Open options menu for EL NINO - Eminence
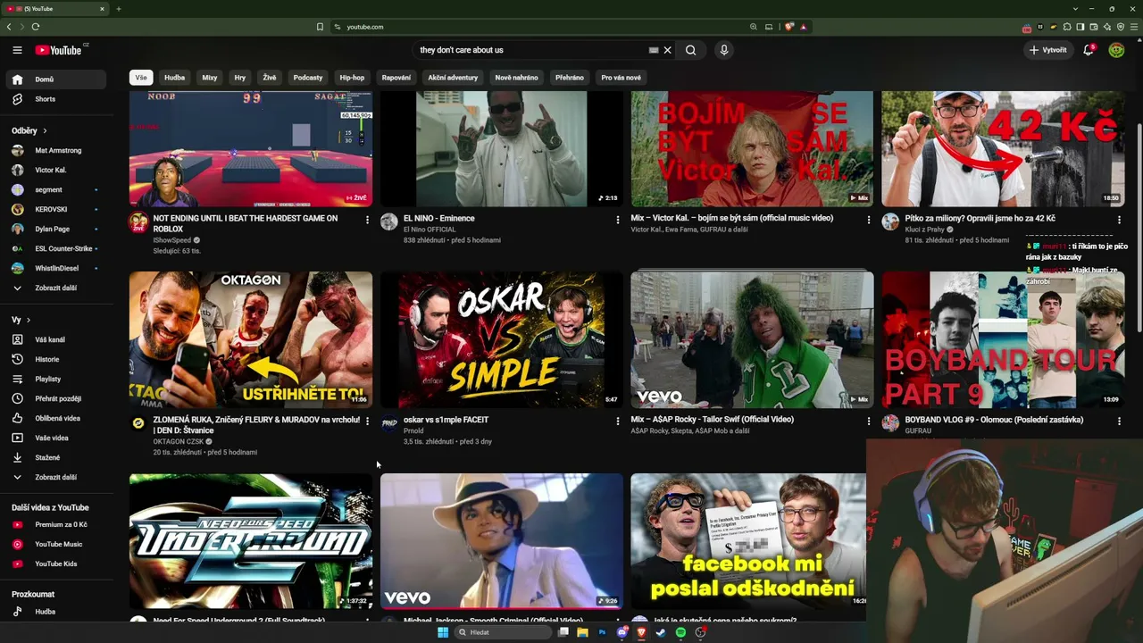This screenshot has height=643, width=1143. pos(618,220)
